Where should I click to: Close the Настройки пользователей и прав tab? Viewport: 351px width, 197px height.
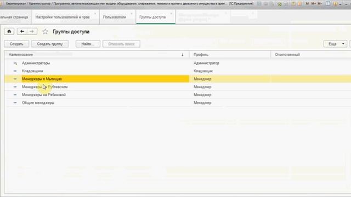(x=95, y=14)
